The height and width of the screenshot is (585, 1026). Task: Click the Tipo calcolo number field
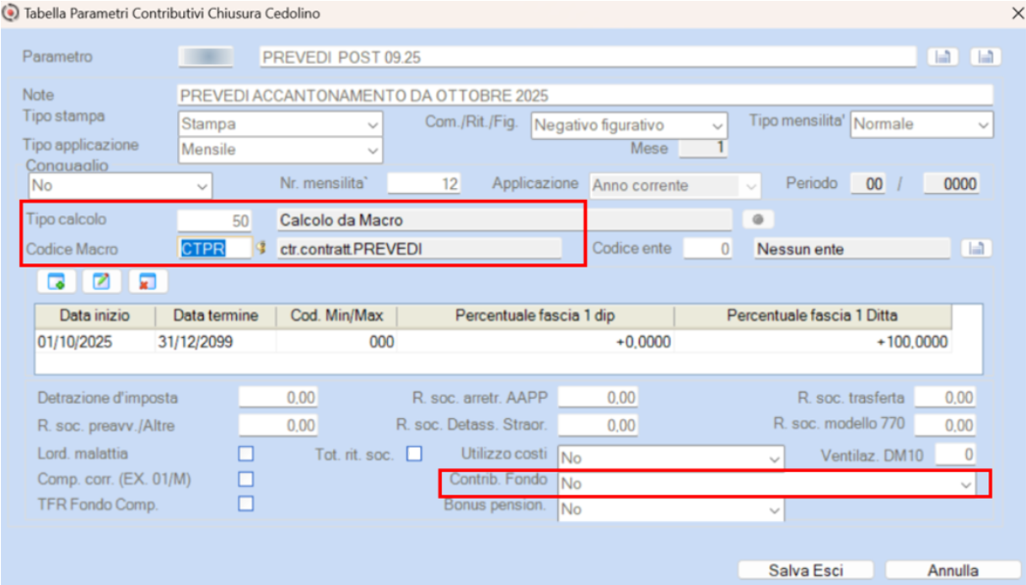pos(215,220)
